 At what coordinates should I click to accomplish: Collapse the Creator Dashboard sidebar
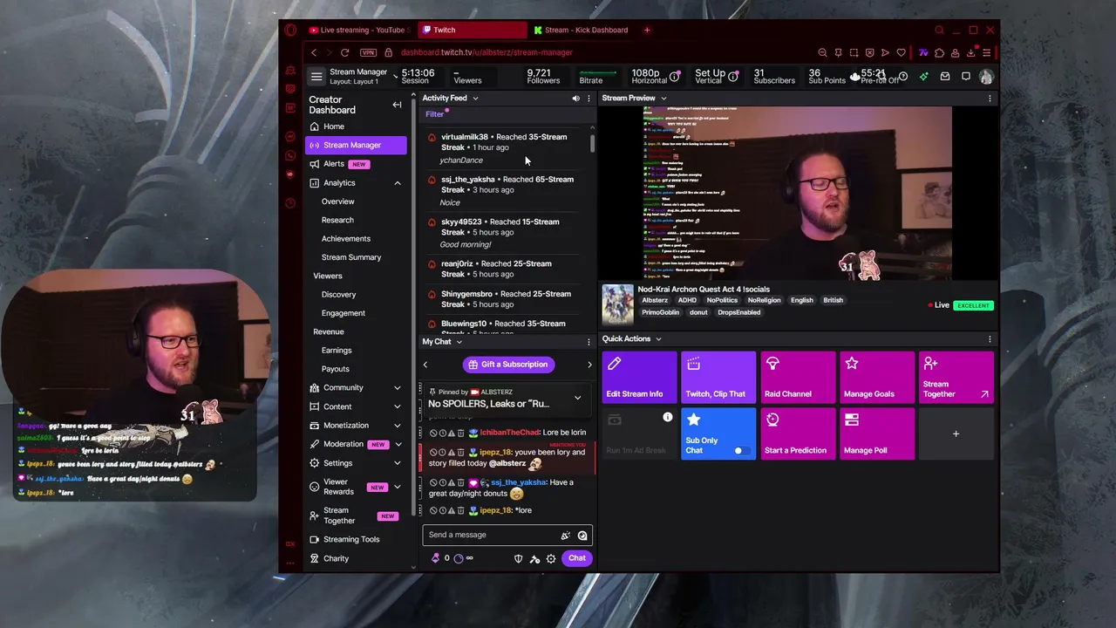(397, 105)
